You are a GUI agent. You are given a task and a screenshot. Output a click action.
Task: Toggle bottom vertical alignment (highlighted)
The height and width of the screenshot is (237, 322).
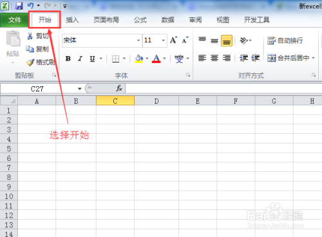(227, 41)
